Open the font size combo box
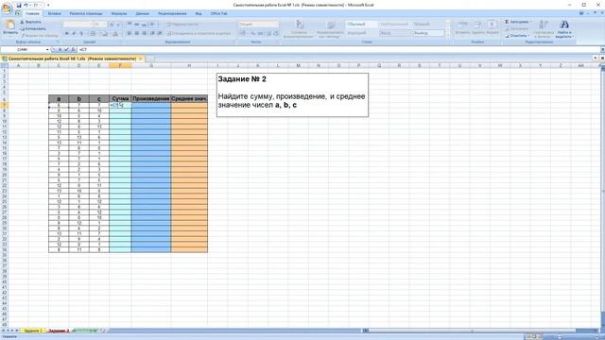The image size is (605, 340). click(x=100, y=25)
